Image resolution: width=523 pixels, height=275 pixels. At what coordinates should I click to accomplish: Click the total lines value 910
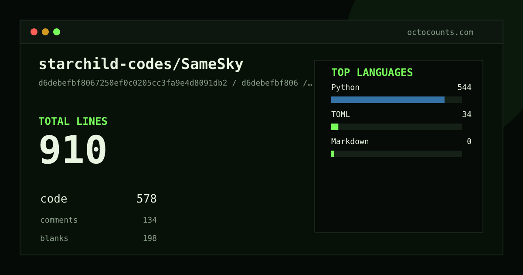73,150
